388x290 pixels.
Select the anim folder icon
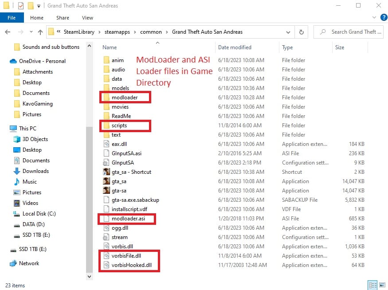106,60
